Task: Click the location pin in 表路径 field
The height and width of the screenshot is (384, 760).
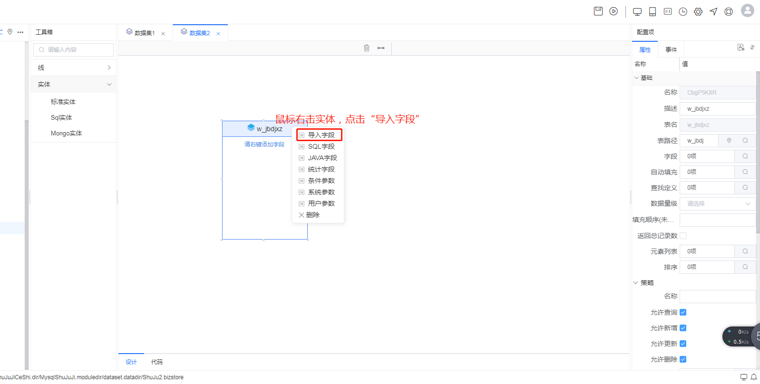Action: pos(729,141)
